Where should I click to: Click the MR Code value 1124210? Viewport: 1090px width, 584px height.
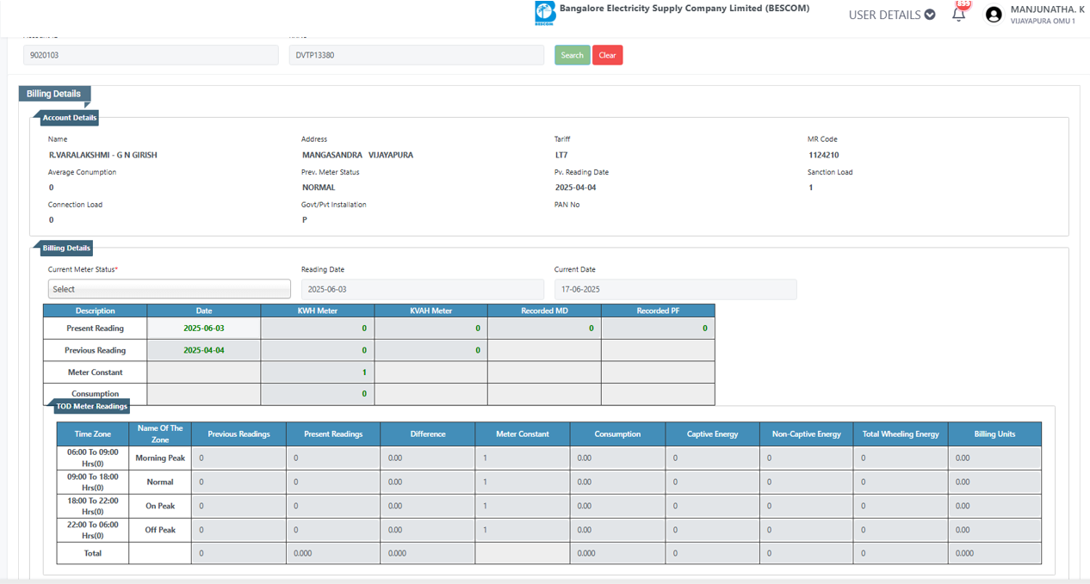[x=824, y=156]
